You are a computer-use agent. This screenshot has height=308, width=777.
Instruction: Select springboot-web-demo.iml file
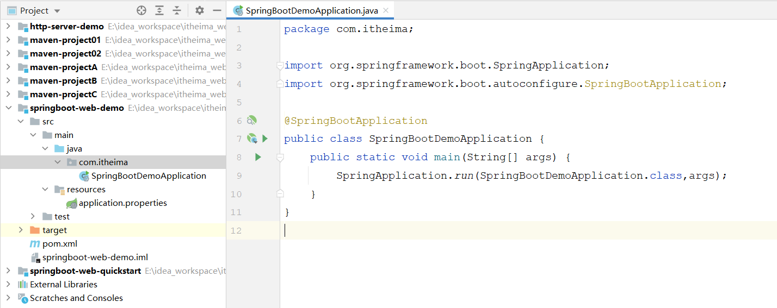pyautogui.click(x=95, y=257)
